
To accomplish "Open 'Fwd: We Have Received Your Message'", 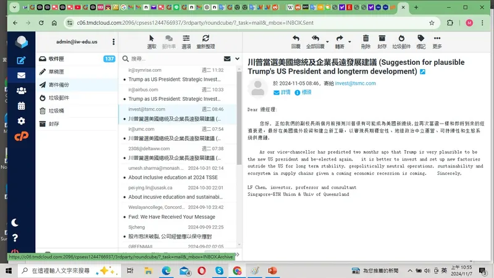I will [x=177, y=212].
